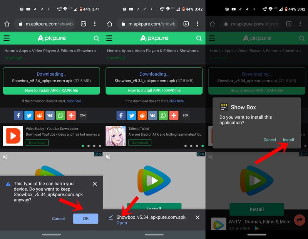Unmute the video ad in the first screen
The width and height of the screenshot is (308, 239).
click(x=5, y=157)
